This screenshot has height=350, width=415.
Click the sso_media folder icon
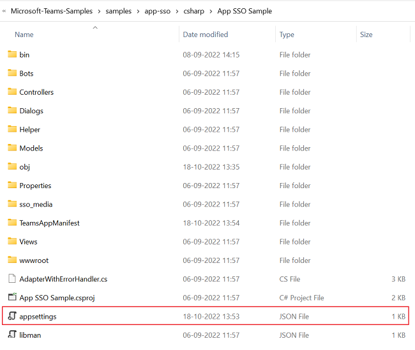[x=12, y=204]
